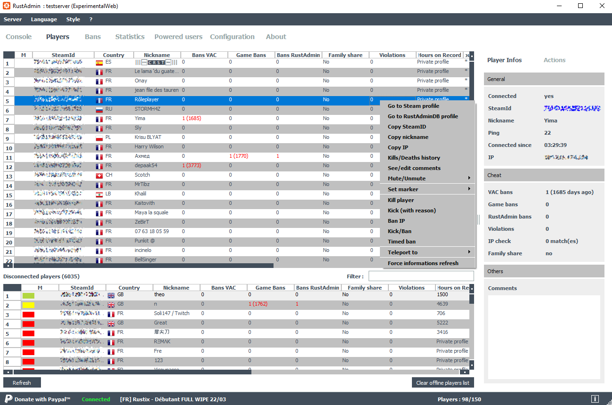612x405 pixels.
Task: Click the Russian flag beside STORMH4Z
Action: coord(99,109)
